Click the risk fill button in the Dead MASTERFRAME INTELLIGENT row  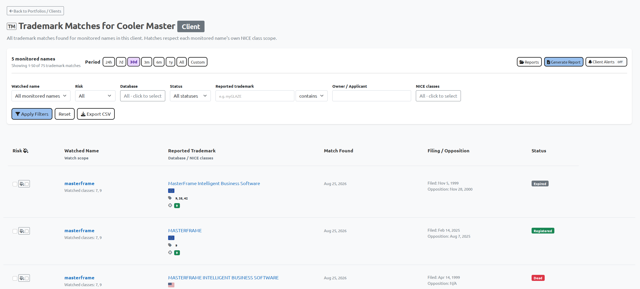coord(24,278)
